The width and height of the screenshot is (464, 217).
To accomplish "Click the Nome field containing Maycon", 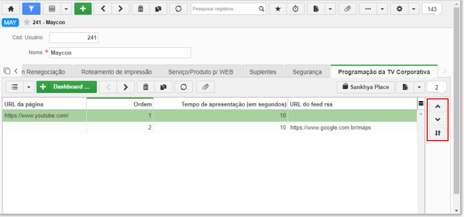I will tap(120, 53).
